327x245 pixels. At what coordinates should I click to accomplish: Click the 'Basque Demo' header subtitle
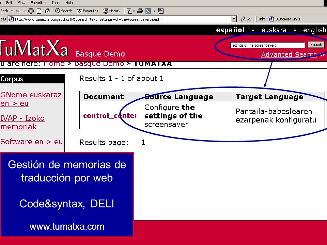(100, 54)
